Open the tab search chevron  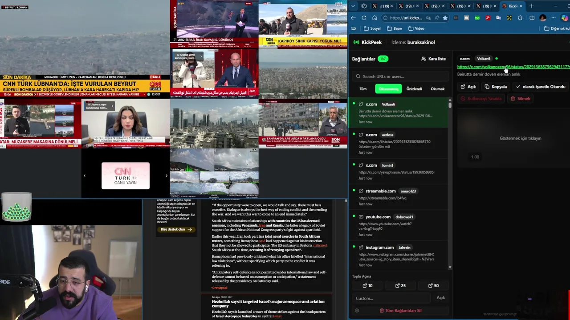coord(353,6)
